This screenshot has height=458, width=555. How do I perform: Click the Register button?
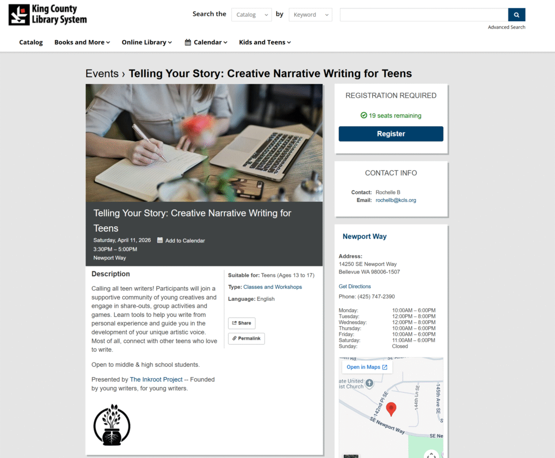click(391, 134)
